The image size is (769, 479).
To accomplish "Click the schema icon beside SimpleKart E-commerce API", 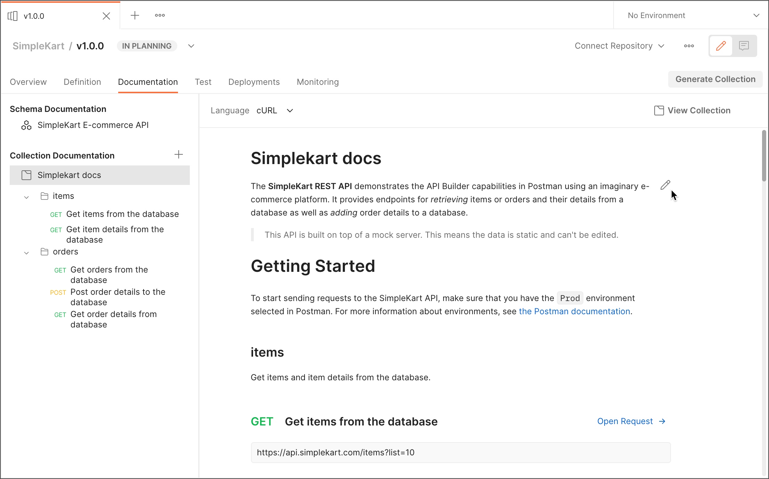I will coord(26,125).
